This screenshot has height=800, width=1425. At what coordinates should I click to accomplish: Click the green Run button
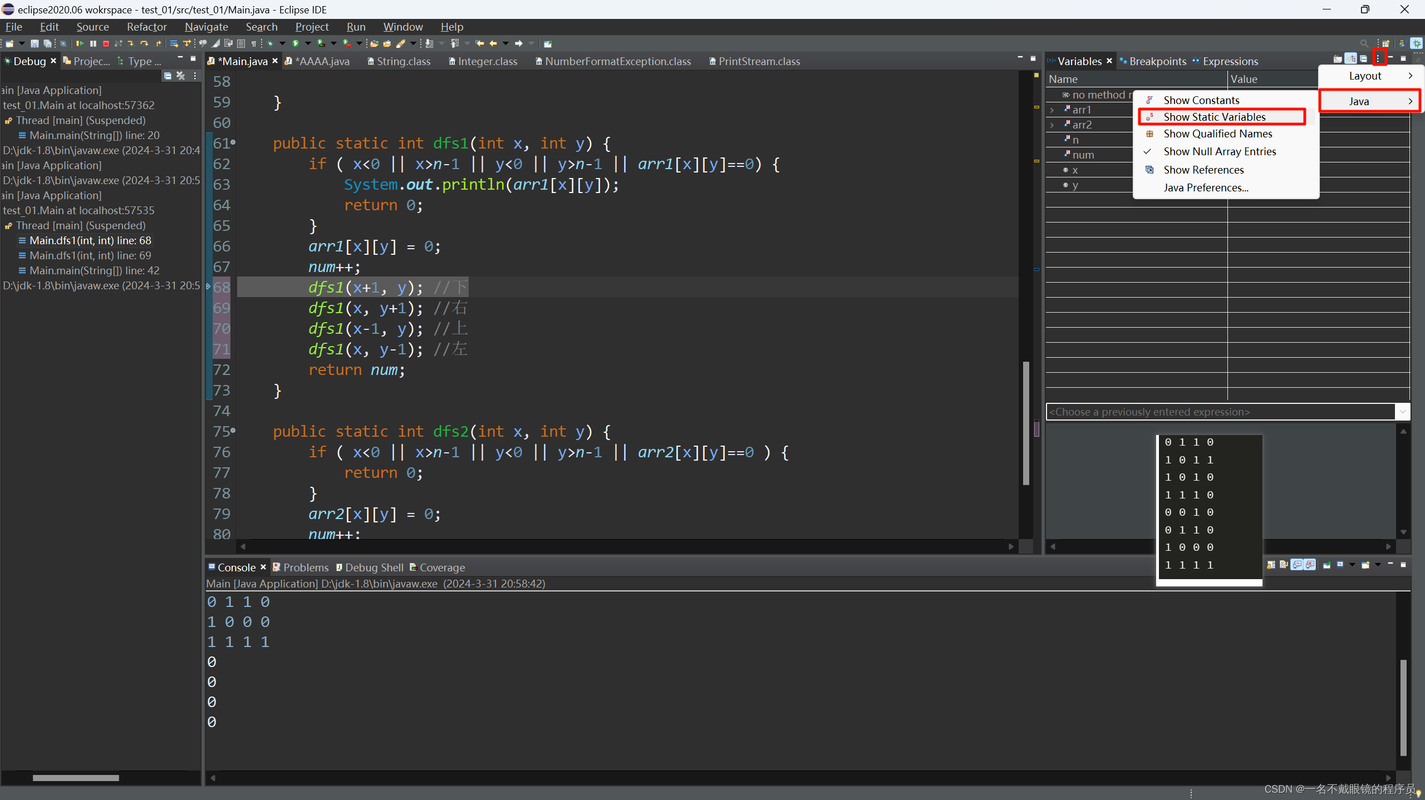[296, 43]
